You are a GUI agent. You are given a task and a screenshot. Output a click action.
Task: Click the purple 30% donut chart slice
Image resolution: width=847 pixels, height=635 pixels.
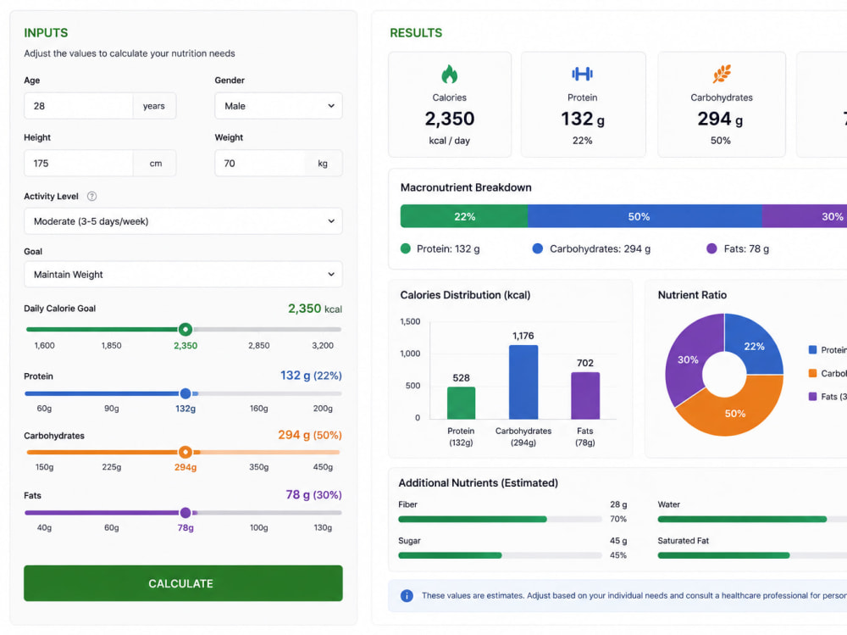click(688, 359)
